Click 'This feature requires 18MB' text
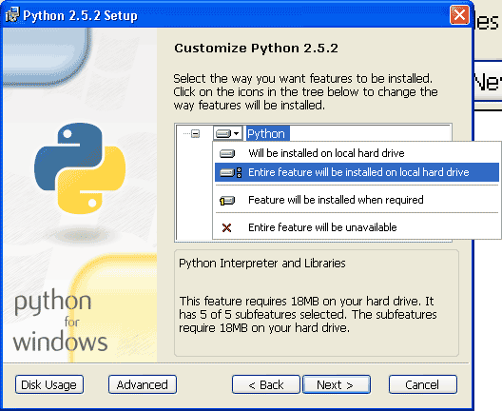Screen dimensions: 502x411 tap(308, 314)
